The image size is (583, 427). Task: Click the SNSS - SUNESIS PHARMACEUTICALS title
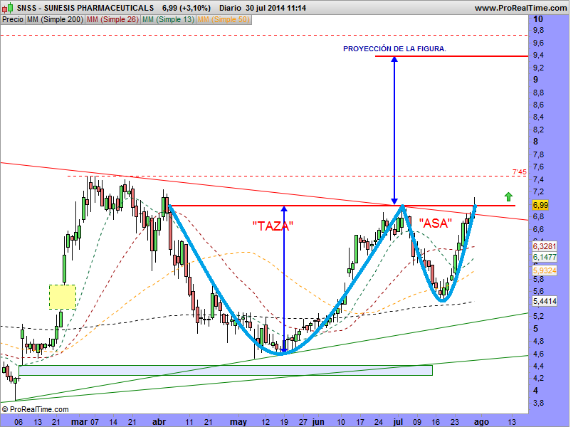click(x=85, y=8)
